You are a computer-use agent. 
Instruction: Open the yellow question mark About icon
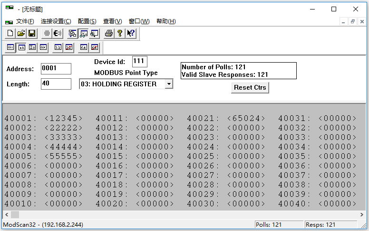pos(120,33)
